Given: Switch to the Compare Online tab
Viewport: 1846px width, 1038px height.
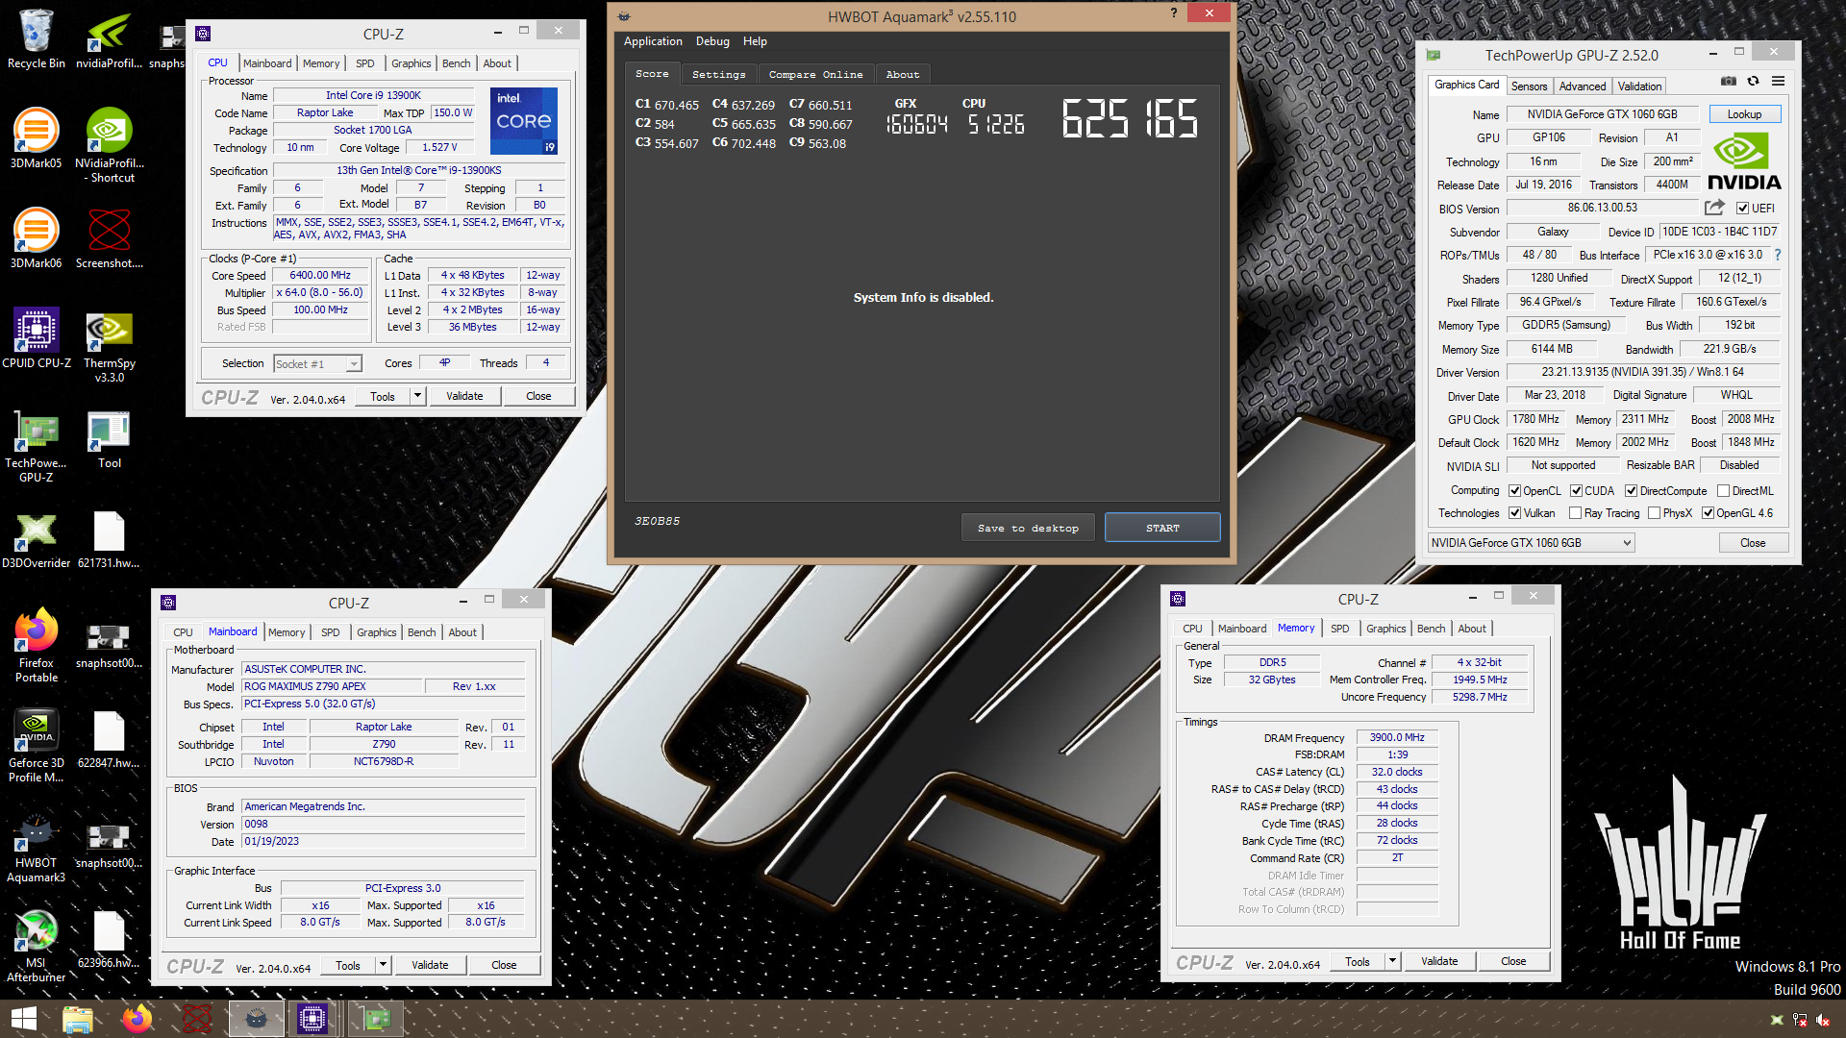Looking at the screenshot, I should click(x=815, y=74).
